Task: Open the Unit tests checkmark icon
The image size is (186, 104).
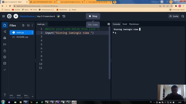Action: (5, 70)
